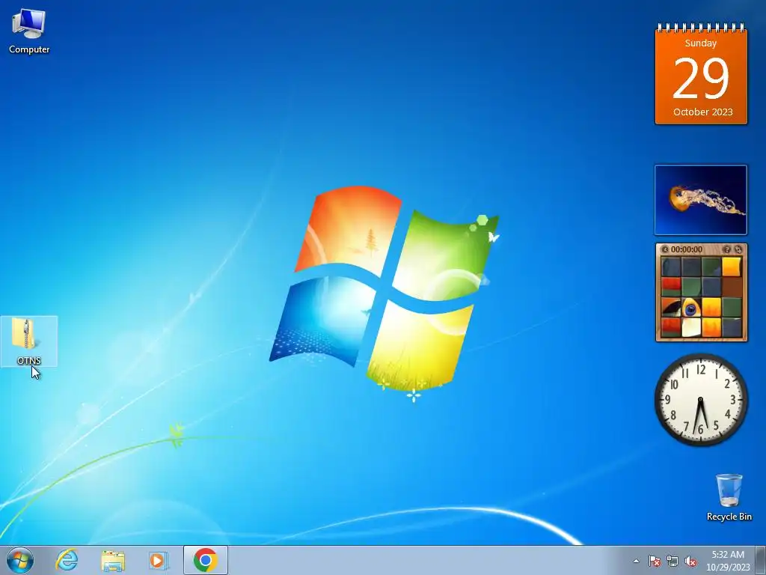Click the jellyfish slideshow gadget
The image size is (766, 575).
(x=701, y=200)
